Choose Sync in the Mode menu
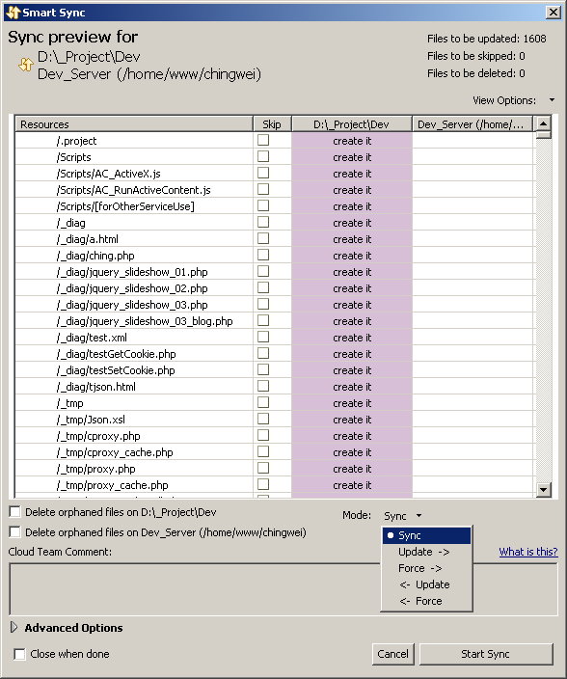This screenshot has height=679, width=567. click(x=426, y=535)
